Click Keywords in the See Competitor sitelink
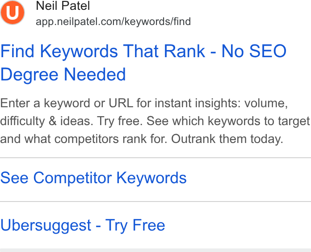 click(x=151, y=178)
